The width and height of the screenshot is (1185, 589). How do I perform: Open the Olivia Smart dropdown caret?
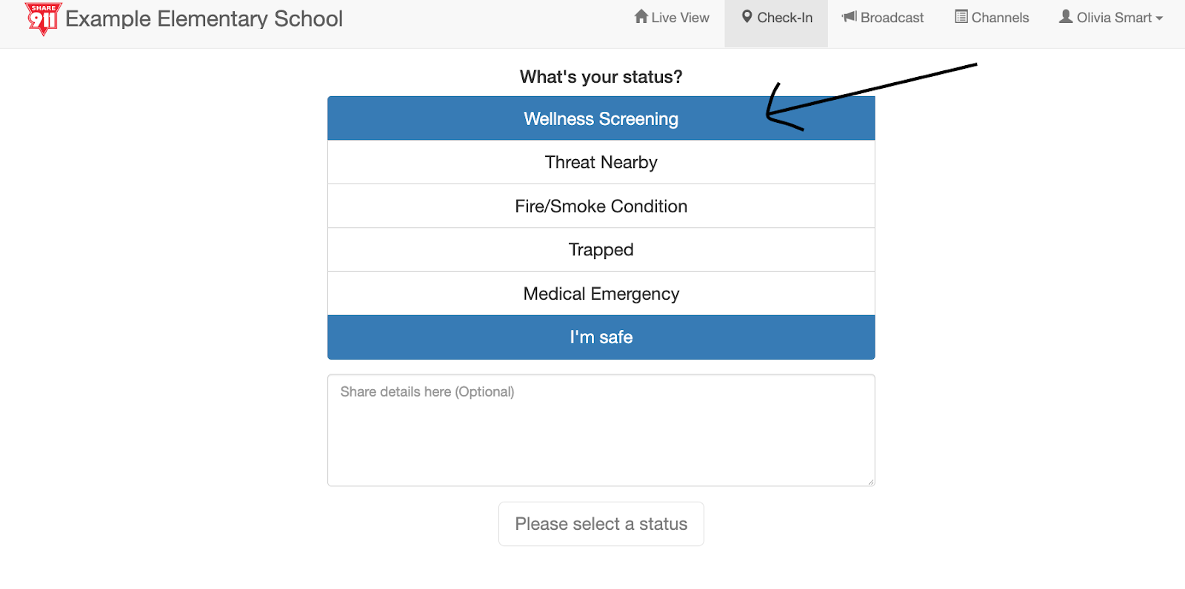click(1159, 18)
